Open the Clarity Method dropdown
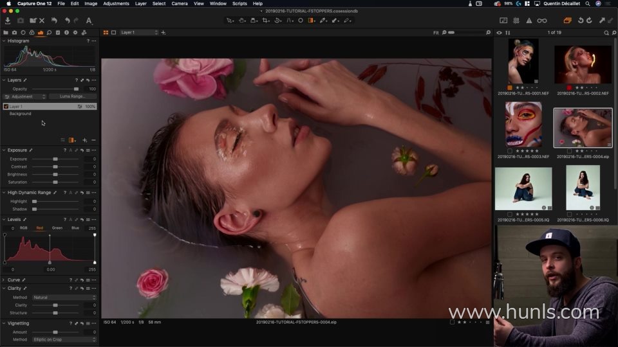 click(x=64, y=298)
